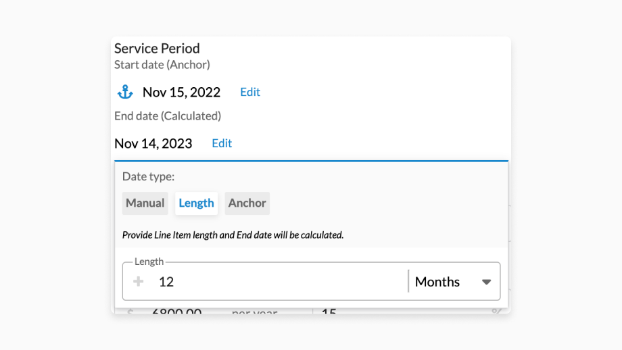
Task: Open the Months unit dropdown
Action: (x=453, y=282)
